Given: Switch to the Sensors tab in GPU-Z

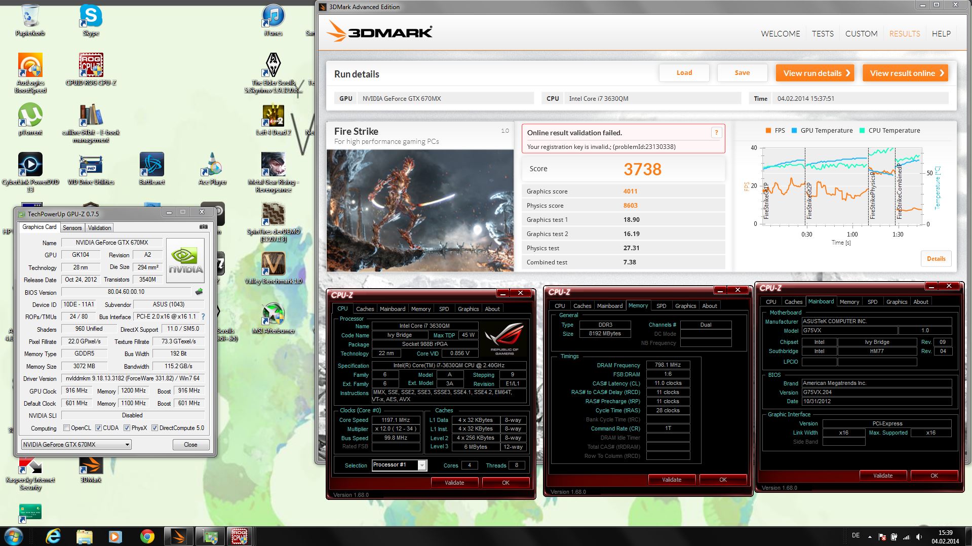Looking at the screenshot, I should pyautogui.click(x=72, y=228).
